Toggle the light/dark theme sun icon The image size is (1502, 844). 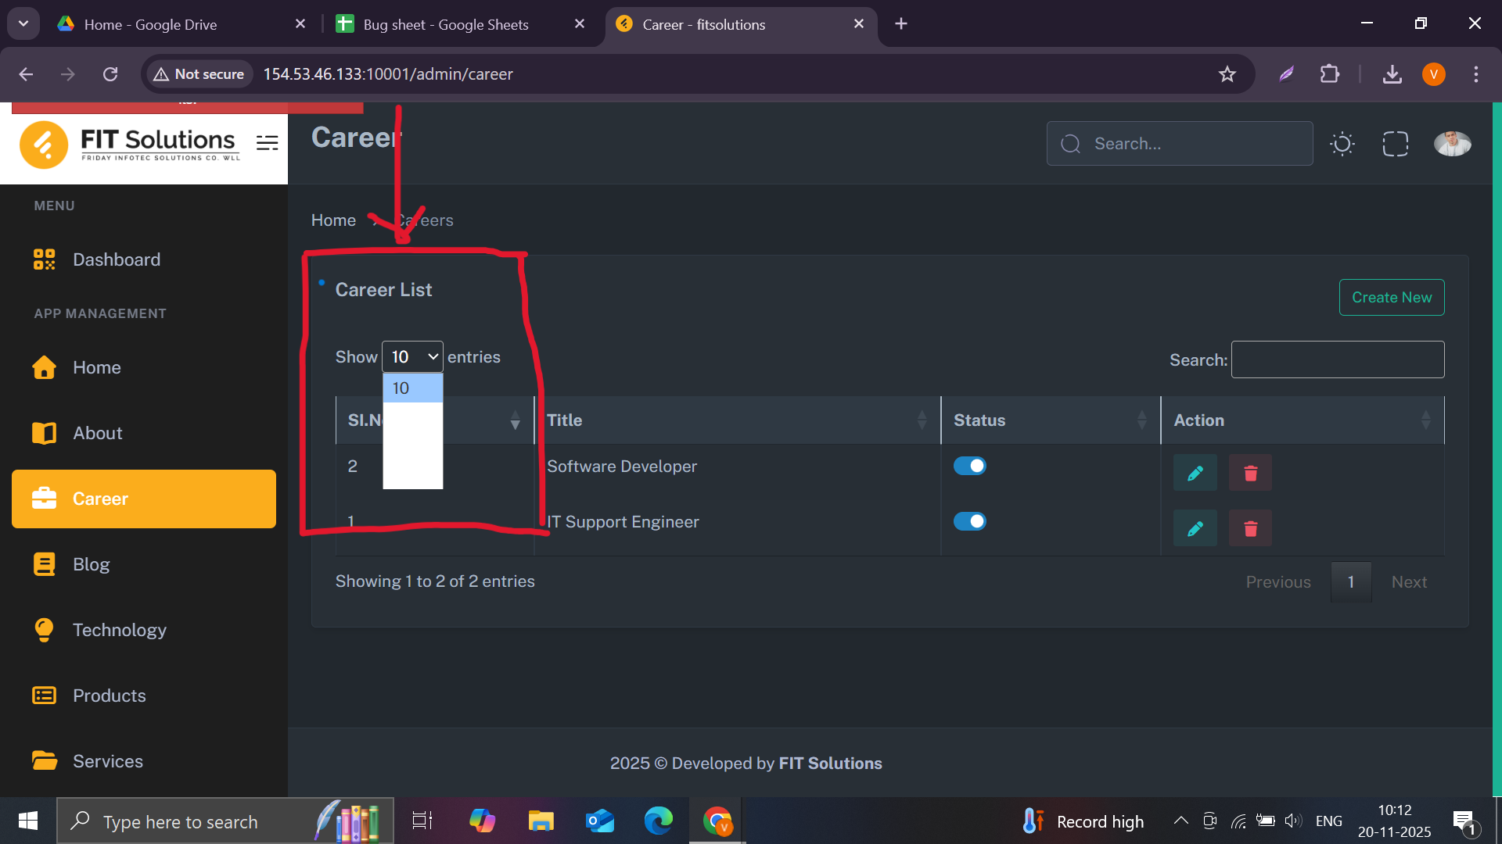[1342, 144]
